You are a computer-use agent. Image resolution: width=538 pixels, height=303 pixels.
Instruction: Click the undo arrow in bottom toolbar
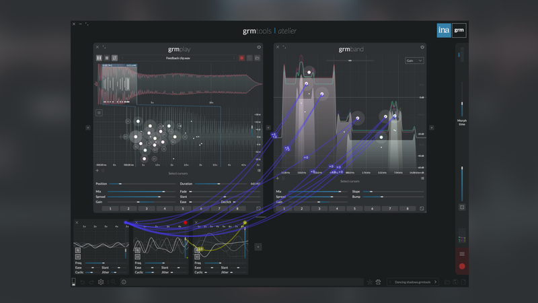(82, 282)
